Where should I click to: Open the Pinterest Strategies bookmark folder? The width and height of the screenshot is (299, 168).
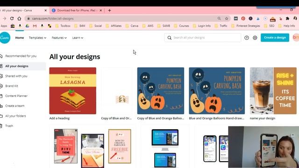coord(246,26)
